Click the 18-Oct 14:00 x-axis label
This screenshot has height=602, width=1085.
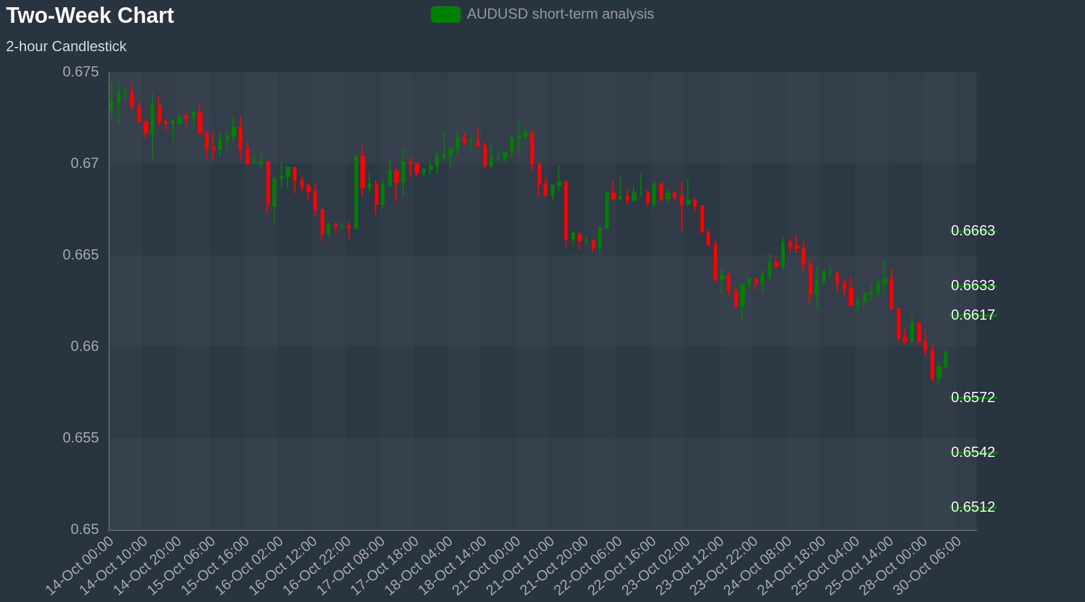[x=453, y=566]
